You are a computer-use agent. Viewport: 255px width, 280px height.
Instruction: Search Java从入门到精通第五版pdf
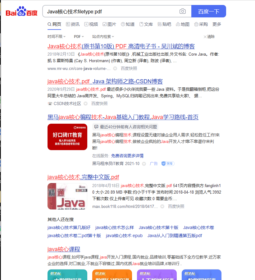tap(175, 236)
